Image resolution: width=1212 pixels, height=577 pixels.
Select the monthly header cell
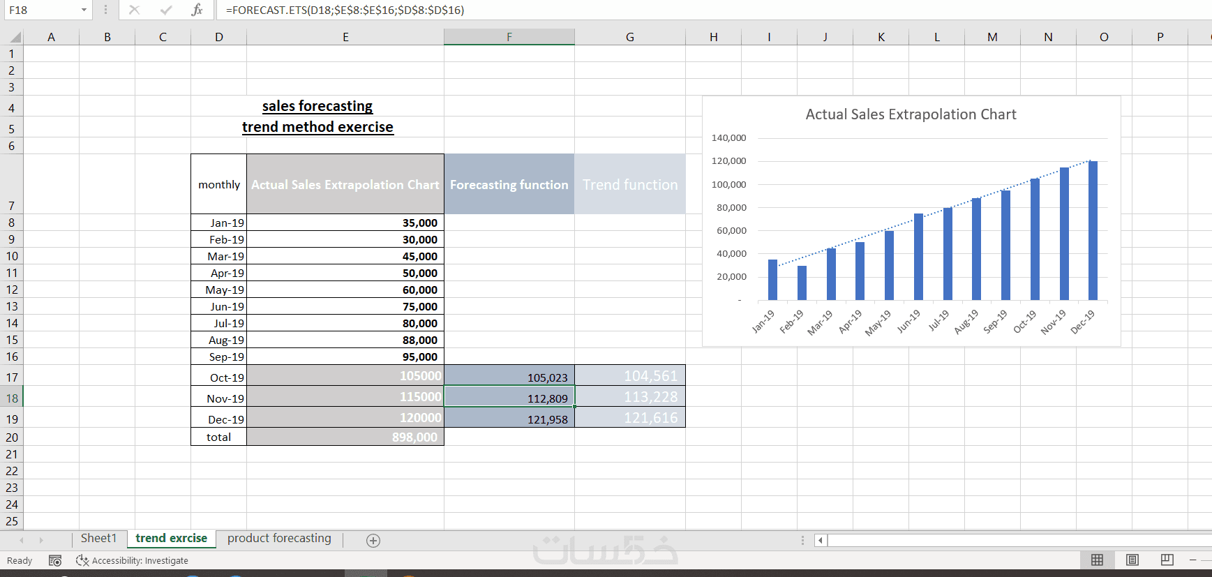point(219,184)
